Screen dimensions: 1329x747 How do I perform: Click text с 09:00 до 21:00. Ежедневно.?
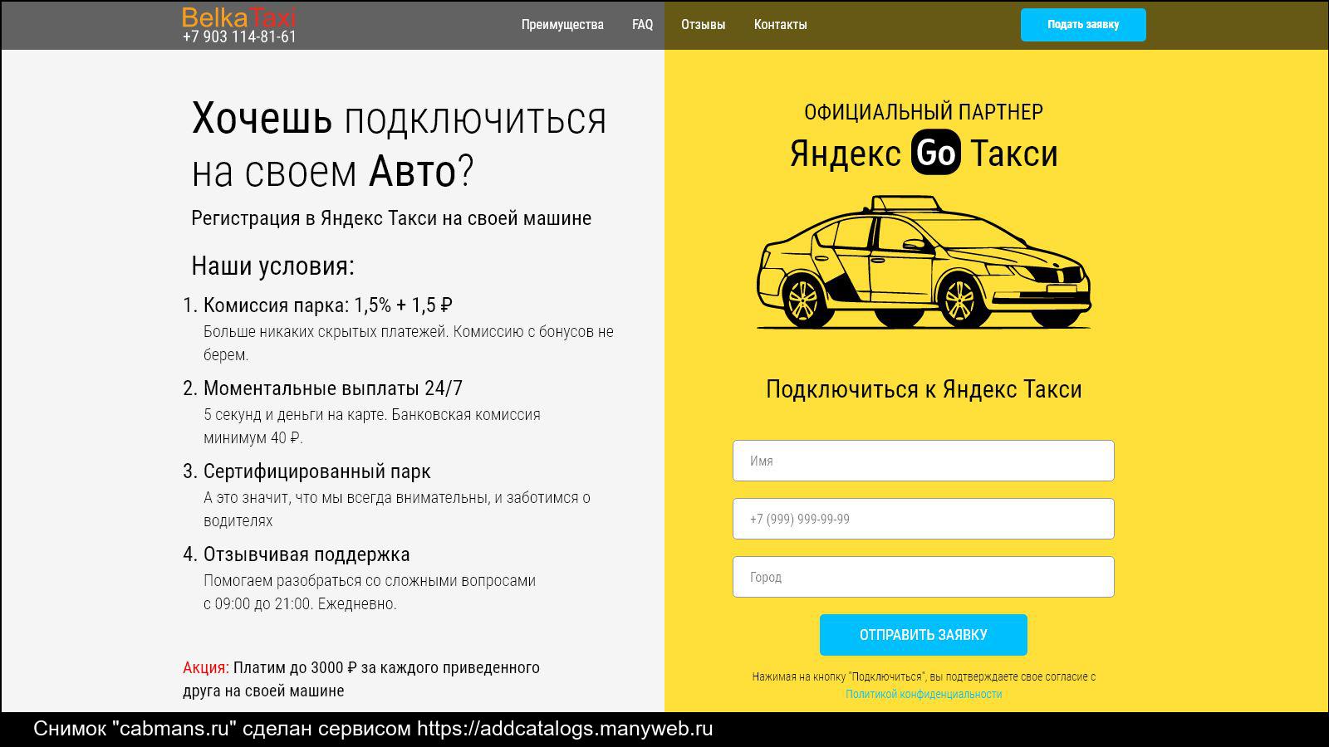tap(301, 603)
